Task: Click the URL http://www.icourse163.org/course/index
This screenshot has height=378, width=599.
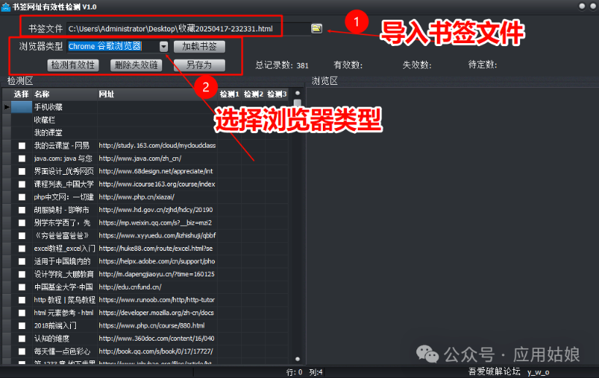Action: pos(157,184)
